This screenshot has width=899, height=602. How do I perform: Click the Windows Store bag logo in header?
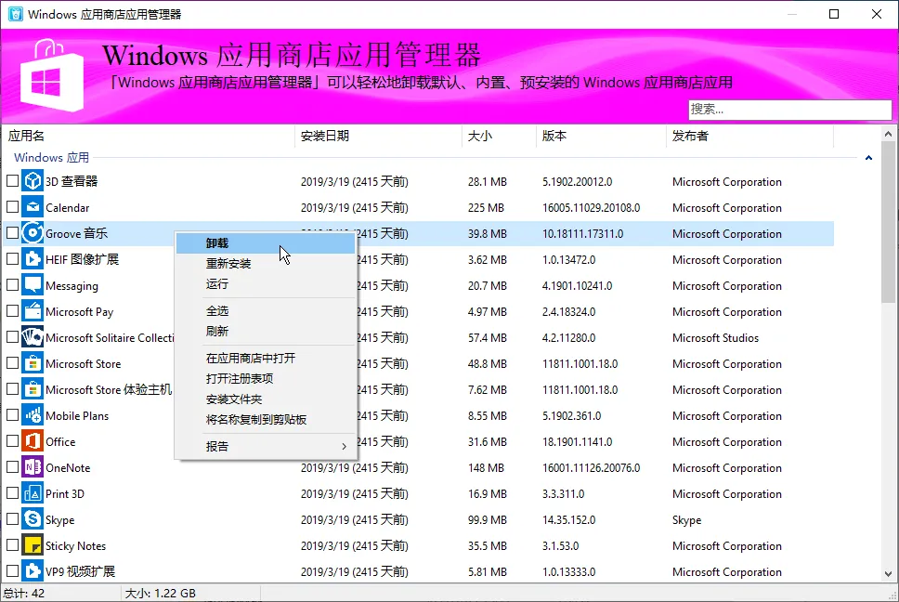click(x=52, y=75)
